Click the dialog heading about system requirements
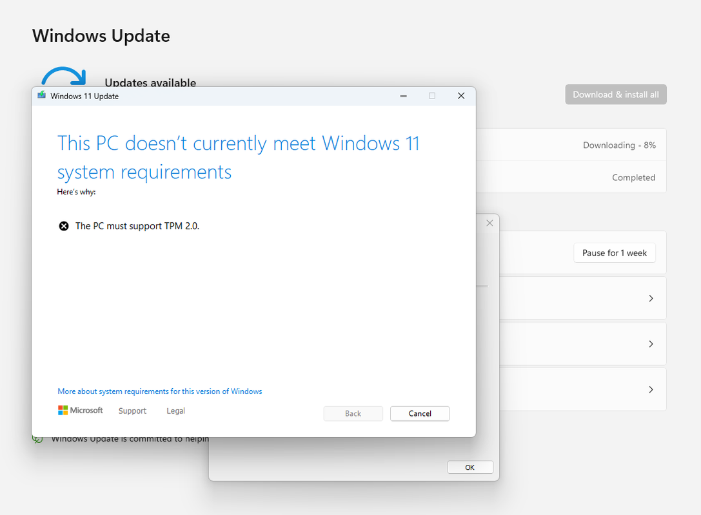This screenshot has height=515, width=701. point(238,158)
